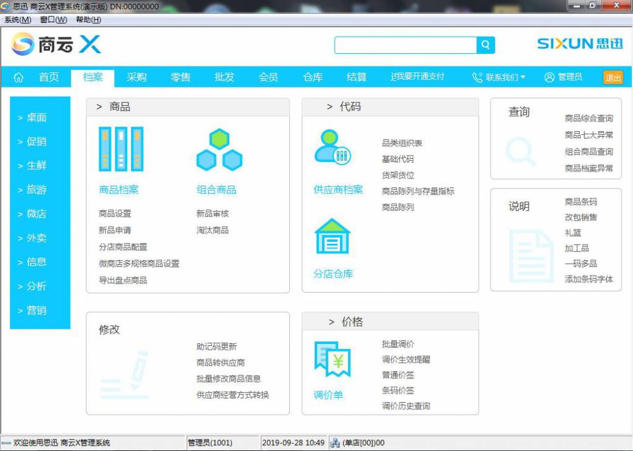Open the 助记码更新 link
The height and width of the screenshot is (451, 633).
216,346
